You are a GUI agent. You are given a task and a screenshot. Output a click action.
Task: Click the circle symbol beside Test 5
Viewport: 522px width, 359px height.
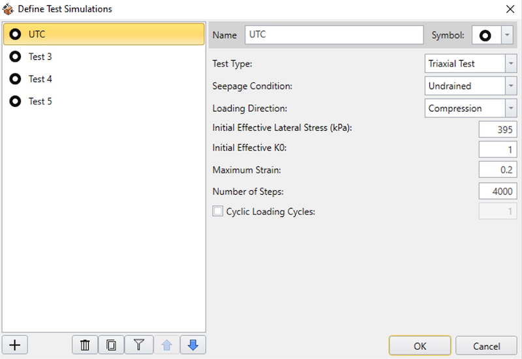15,101
